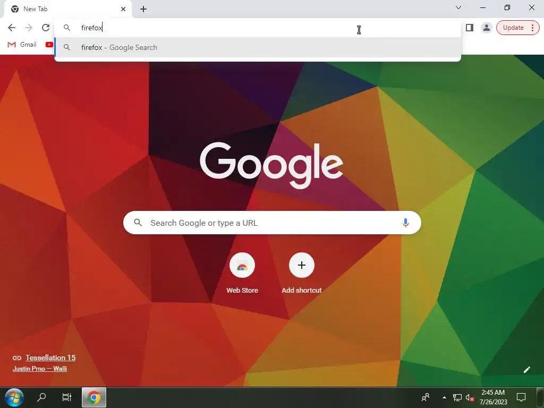Go back with the browser back arrow

coord(12,28)
